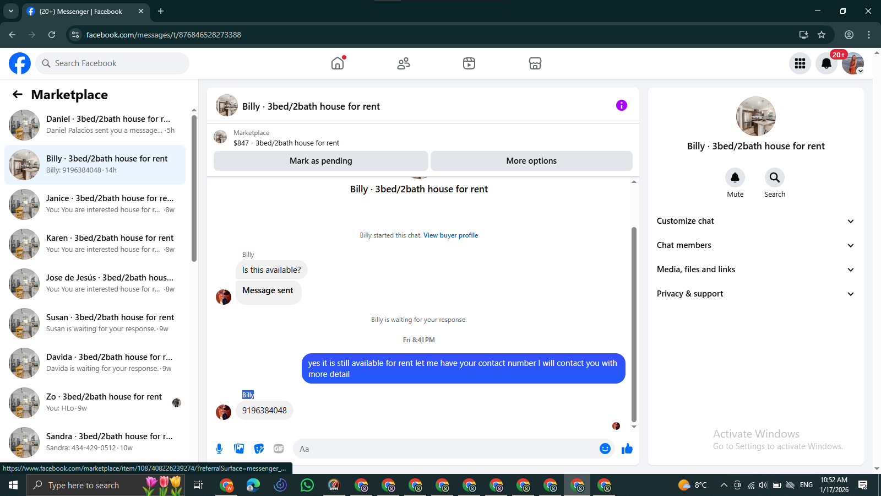Viewport: 881px width, 496px height.
Task: Choose a GIF icon
Action: [279, 449]
